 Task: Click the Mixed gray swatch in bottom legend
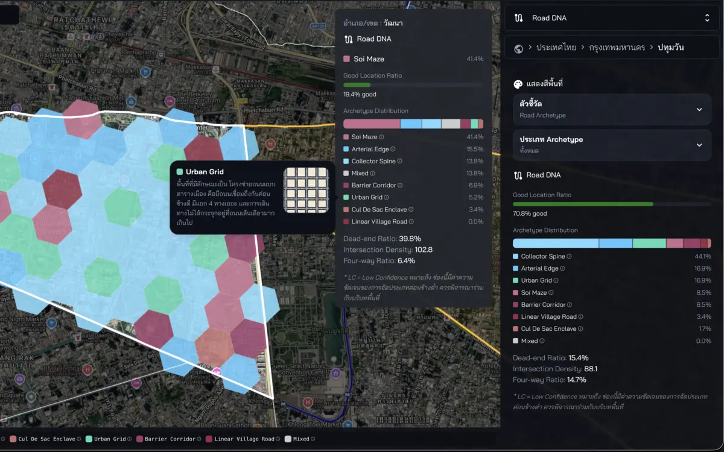coord(288,439)
